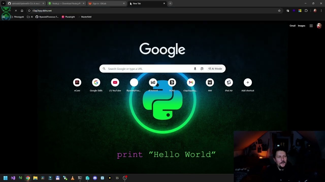
Task: Open the Pluralsight bookmark
Action: [68, 17]
